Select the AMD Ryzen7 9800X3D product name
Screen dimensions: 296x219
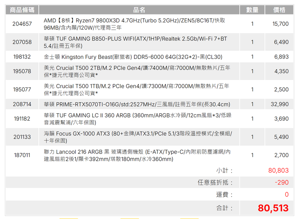tap(134, 24)
